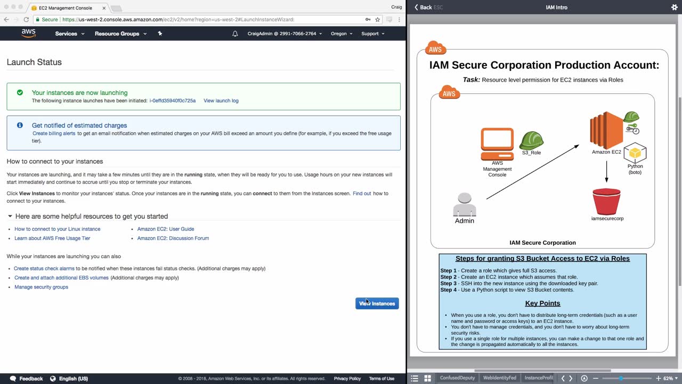
Task: Open the CraigAdmin account dropdown
Action: click(x=285, y=34)
